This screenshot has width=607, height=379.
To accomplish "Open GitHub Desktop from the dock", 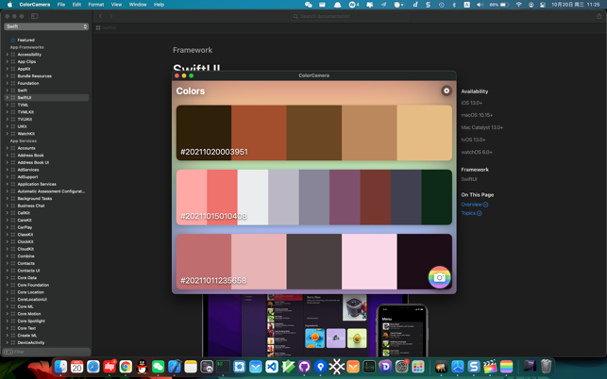I will tap(304, 366).
